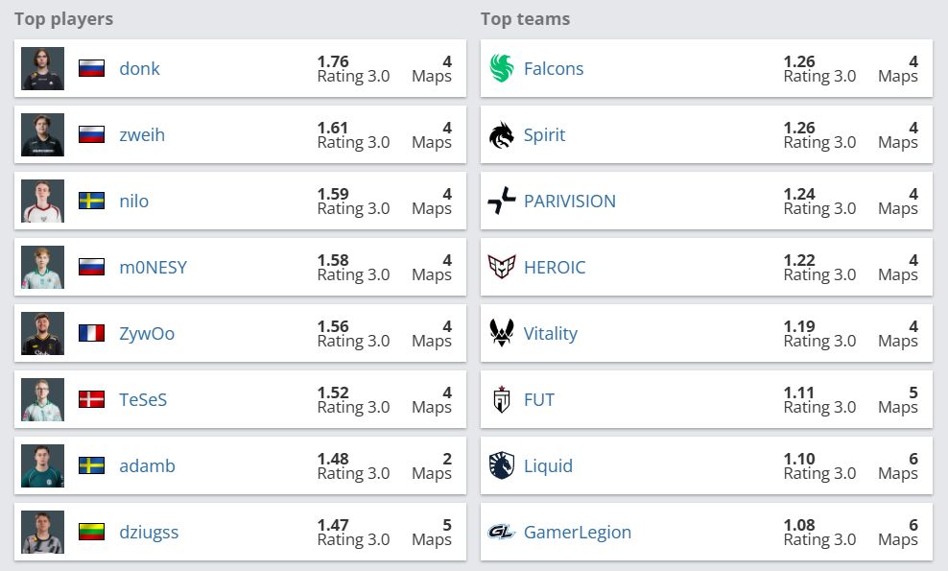Click the Lithuanian flag beside dziugss

coord(91,532)
